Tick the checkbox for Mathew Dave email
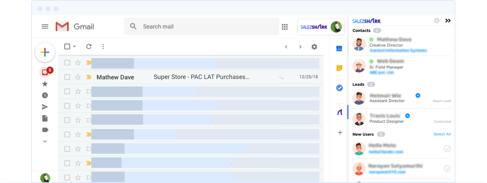This screenshot has height=183, width=487. coord(67,77)
